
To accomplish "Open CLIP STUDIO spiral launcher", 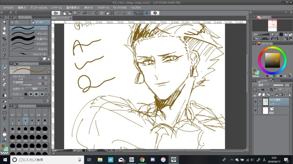I will 56,13.
